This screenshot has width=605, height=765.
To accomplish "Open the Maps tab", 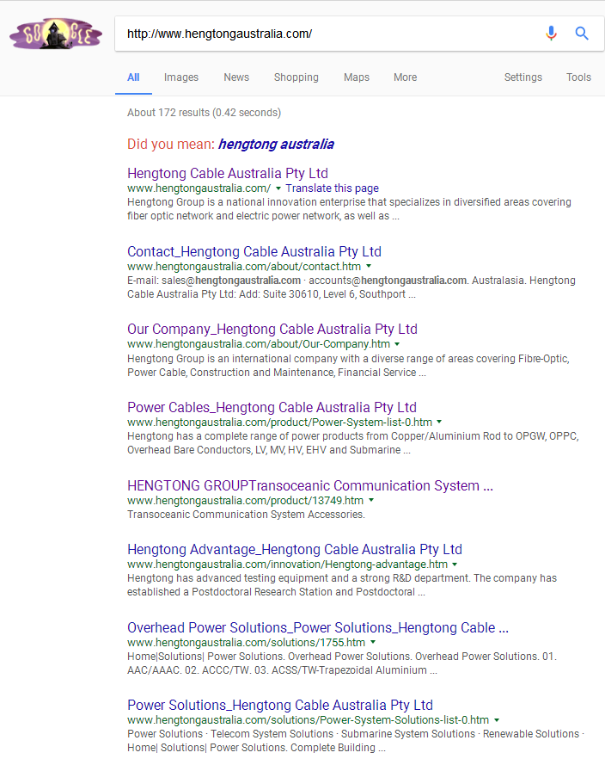I will (357, 77).
